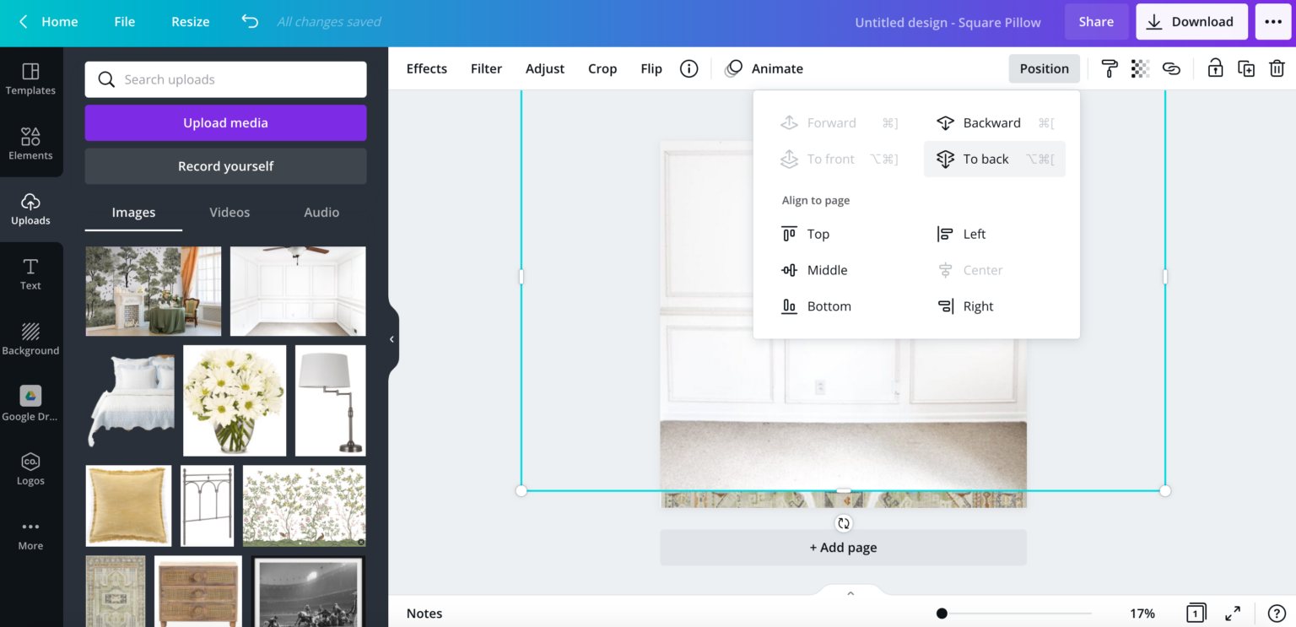Show More sidebar options
Viewport: 1296px width, 627px height.
(30, 534)
